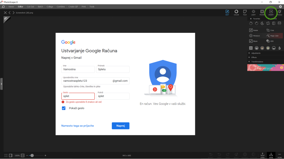This screenshot has height=159, width=284.
Task: Click the Geslo password field
Action: pos(78,96)
